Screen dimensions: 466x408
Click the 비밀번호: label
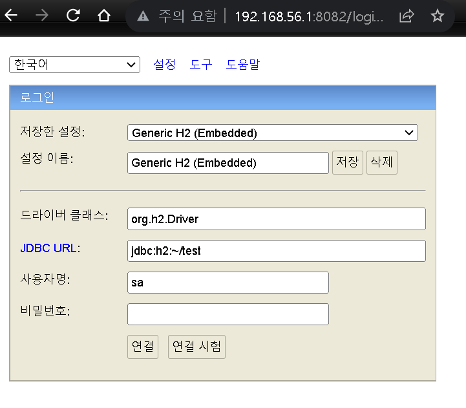(x=45, y=311)
